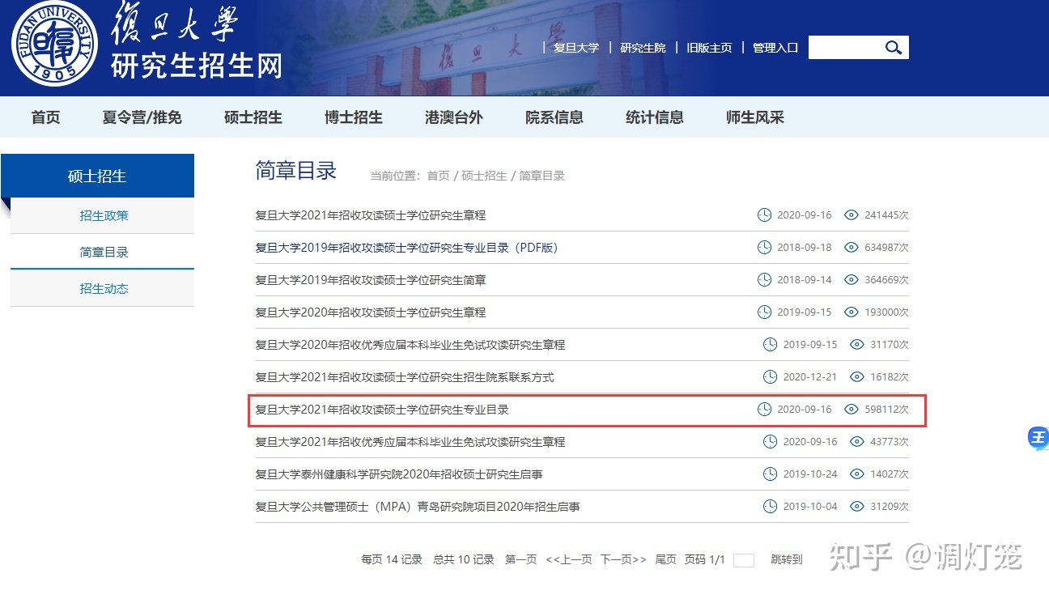Select 简章目录 in the sidebar
1049x599 pixels.
point(103,253)
